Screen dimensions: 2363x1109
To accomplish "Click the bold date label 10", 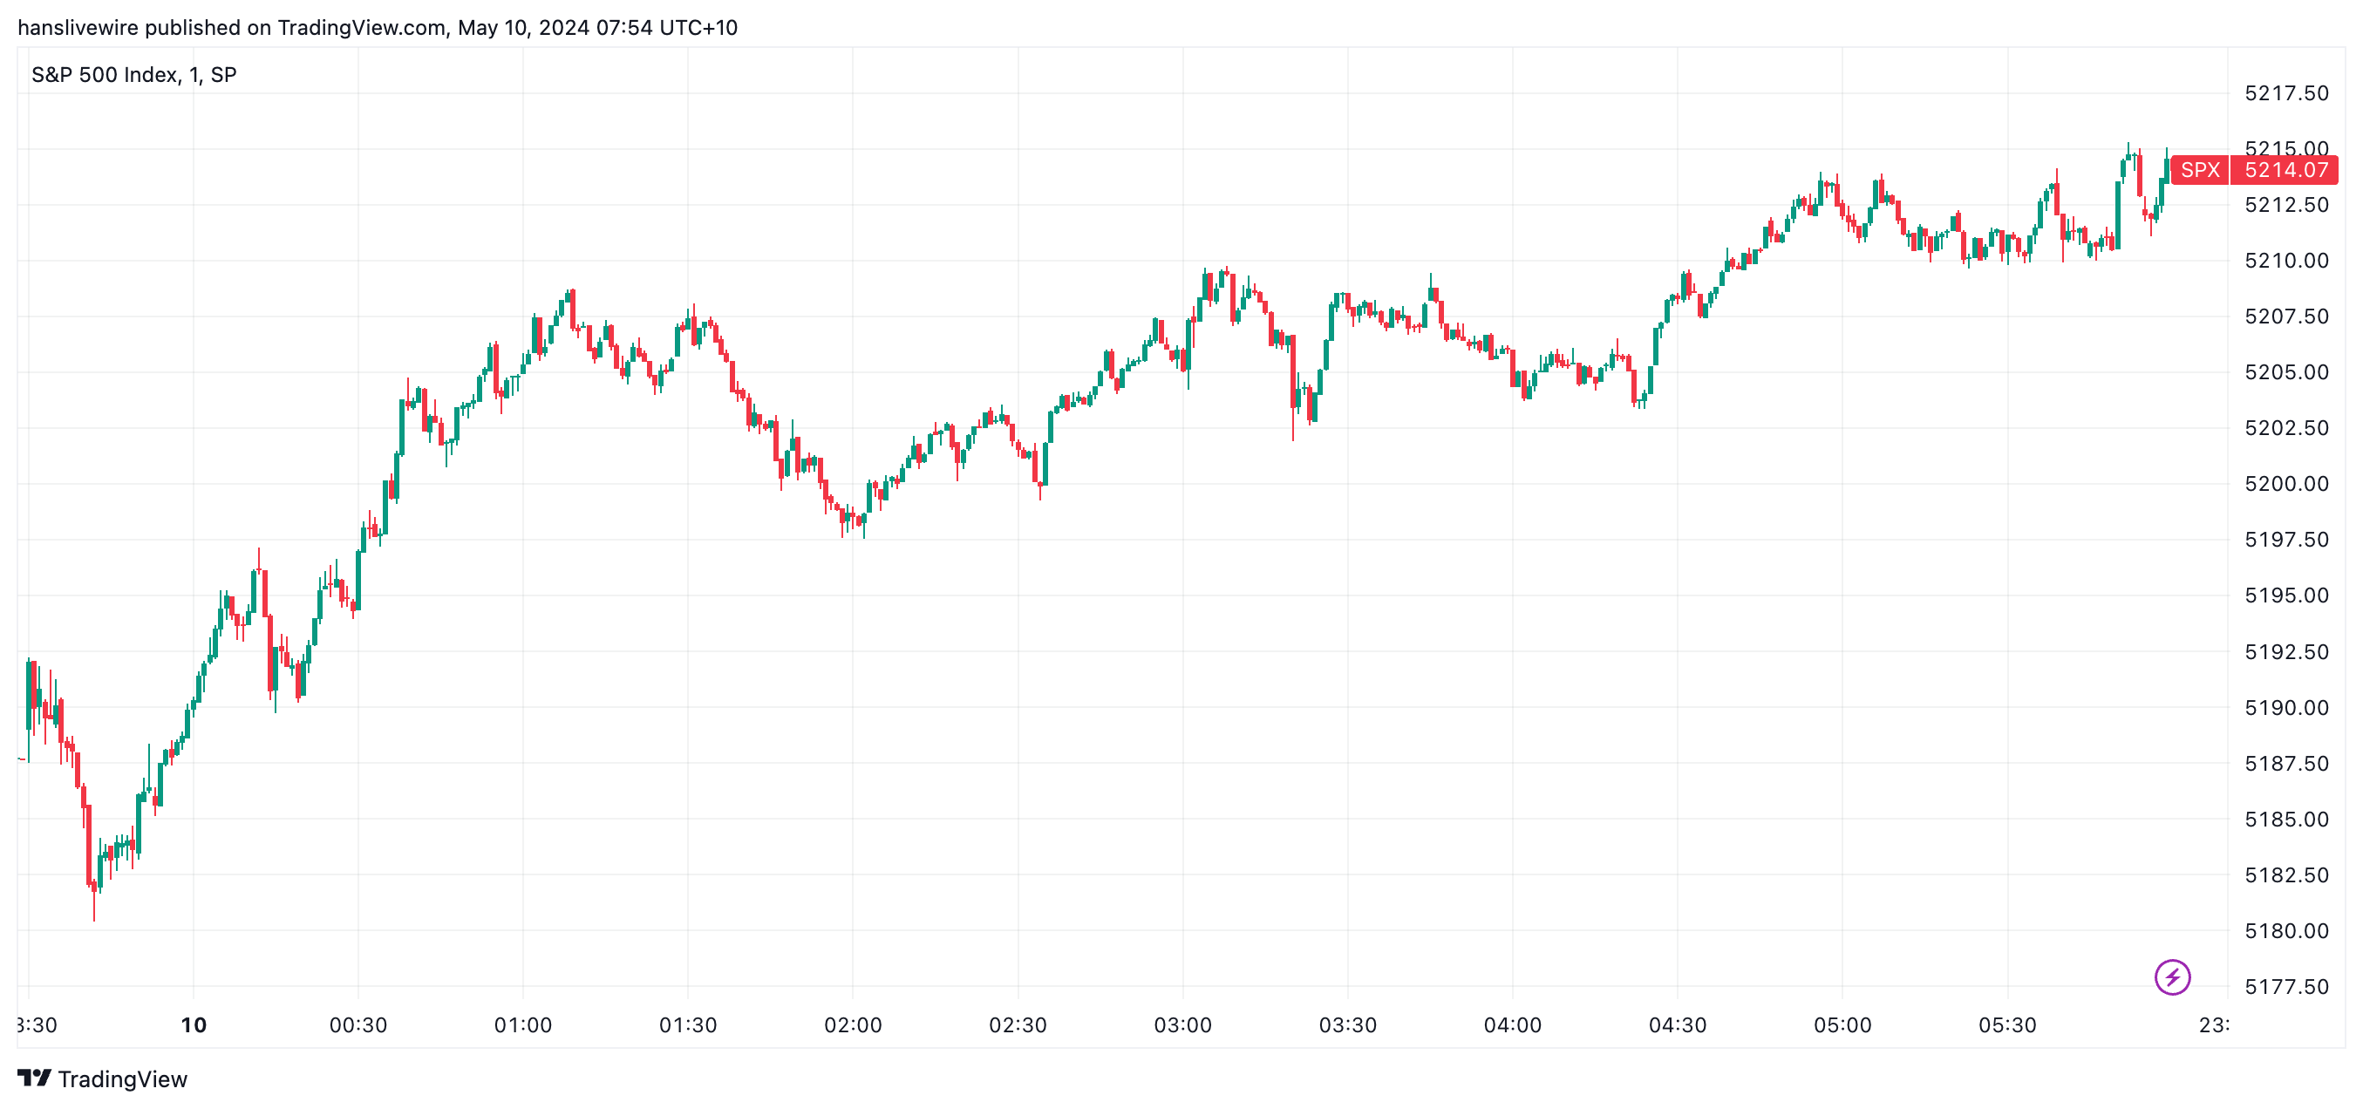I will tap(194, 1024).
